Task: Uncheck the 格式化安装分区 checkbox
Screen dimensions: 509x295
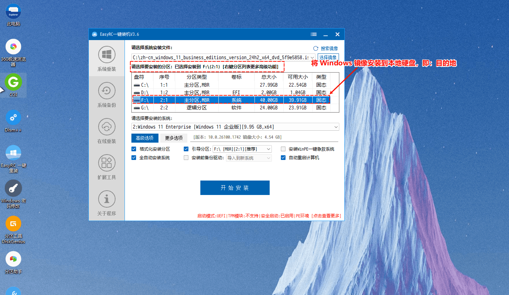Action: (x=134, y=149)
